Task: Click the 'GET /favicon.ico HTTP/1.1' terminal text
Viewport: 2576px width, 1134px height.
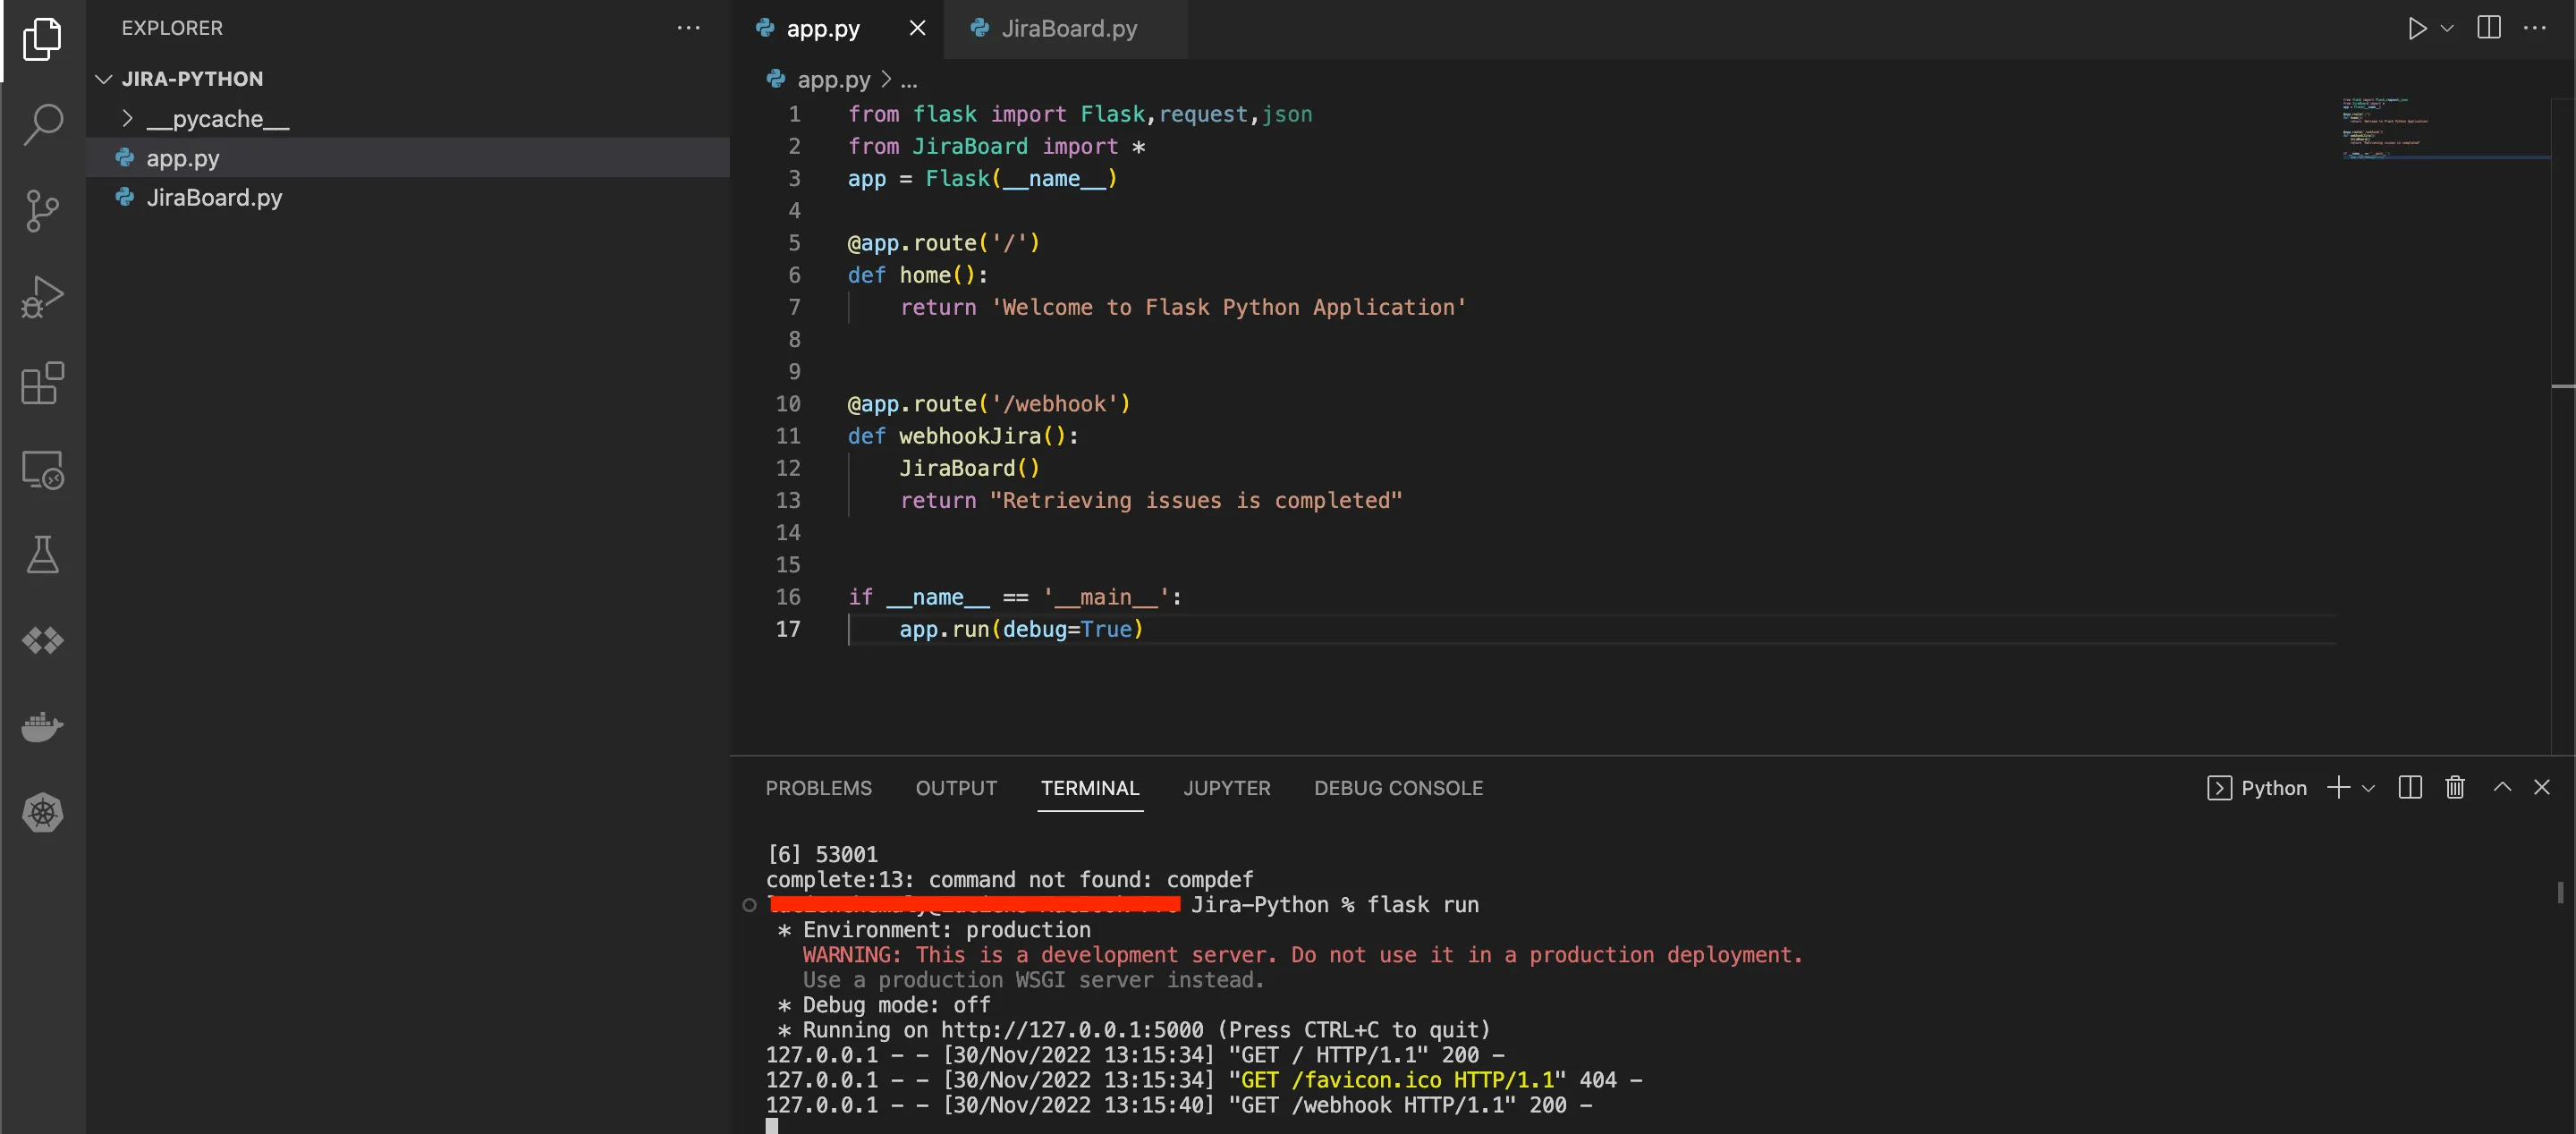Action: point(1398,1080)
